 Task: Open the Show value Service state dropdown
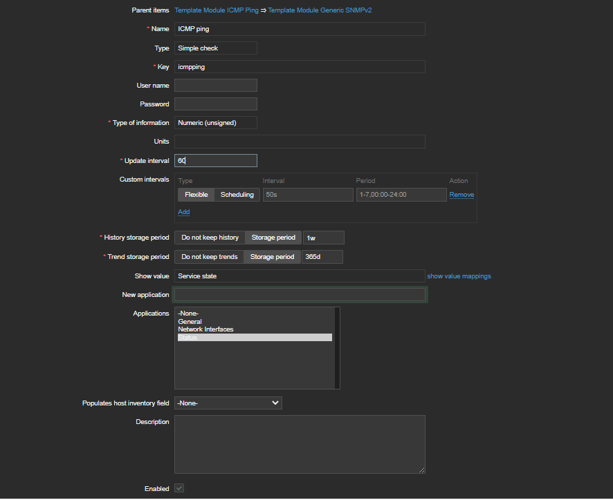300,276
